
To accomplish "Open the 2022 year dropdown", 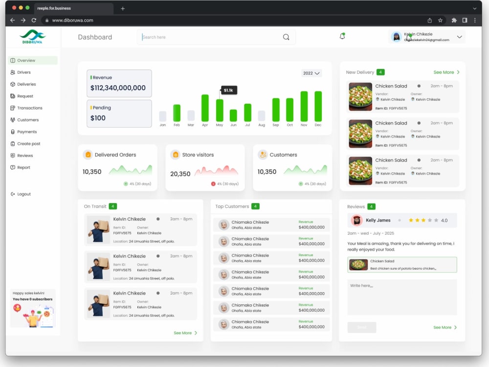I will [x=311, y=73].
